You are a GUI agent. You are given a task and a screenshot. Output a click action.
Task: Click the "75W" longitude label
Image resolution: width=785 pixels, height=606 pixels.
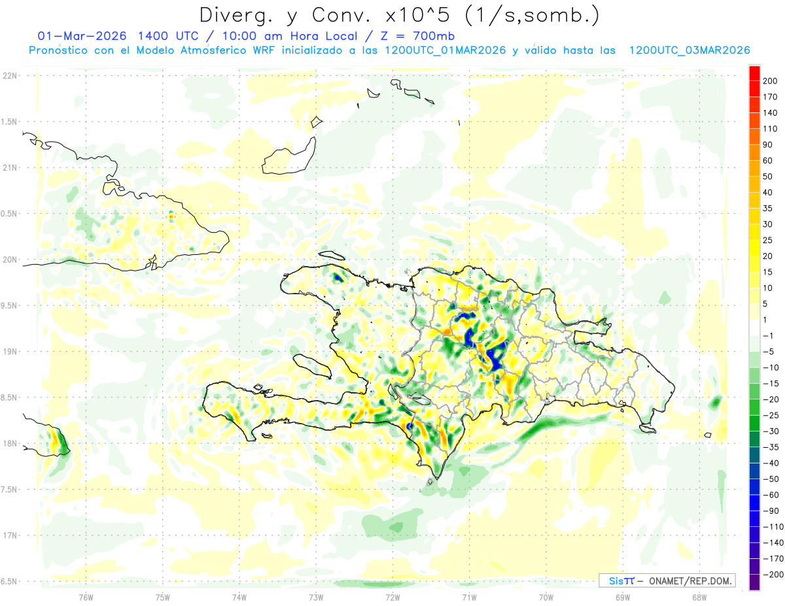162,598
